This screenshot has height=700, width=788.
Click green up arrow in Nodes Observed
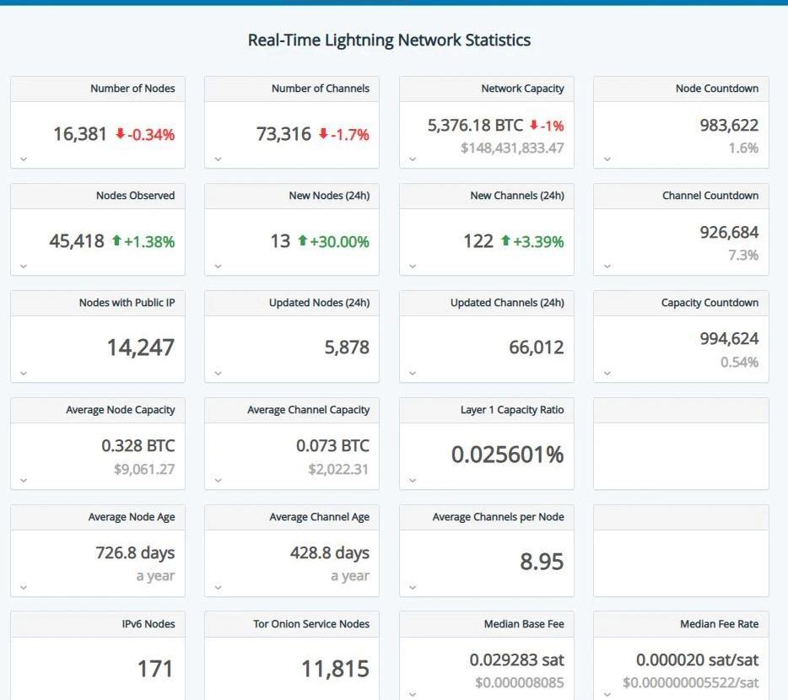[x=116, y=241]
